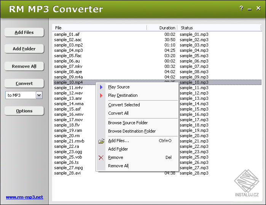Start conversion with the Convert button
This screenshot has width=266, height=205.
click(24, 83)
